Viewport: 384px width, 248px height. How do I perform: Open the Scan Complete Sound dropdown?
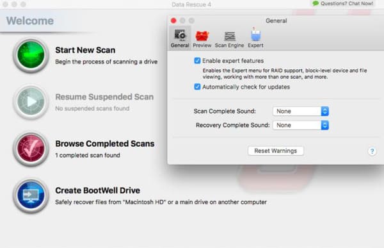301,112
